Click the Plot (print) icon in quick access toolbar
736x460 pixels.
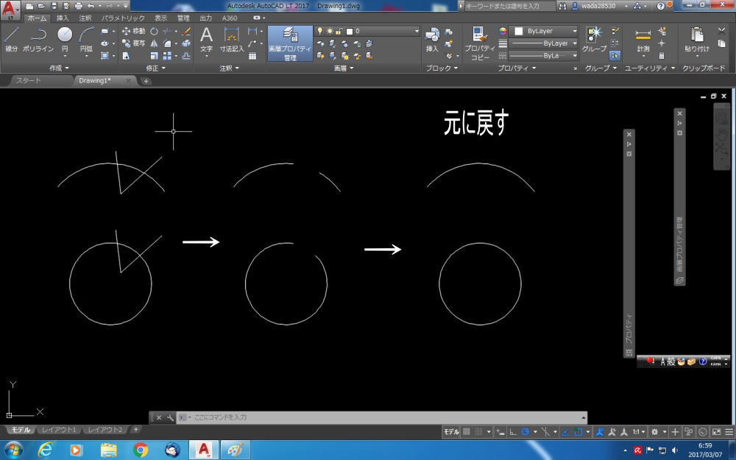(79, 6)
